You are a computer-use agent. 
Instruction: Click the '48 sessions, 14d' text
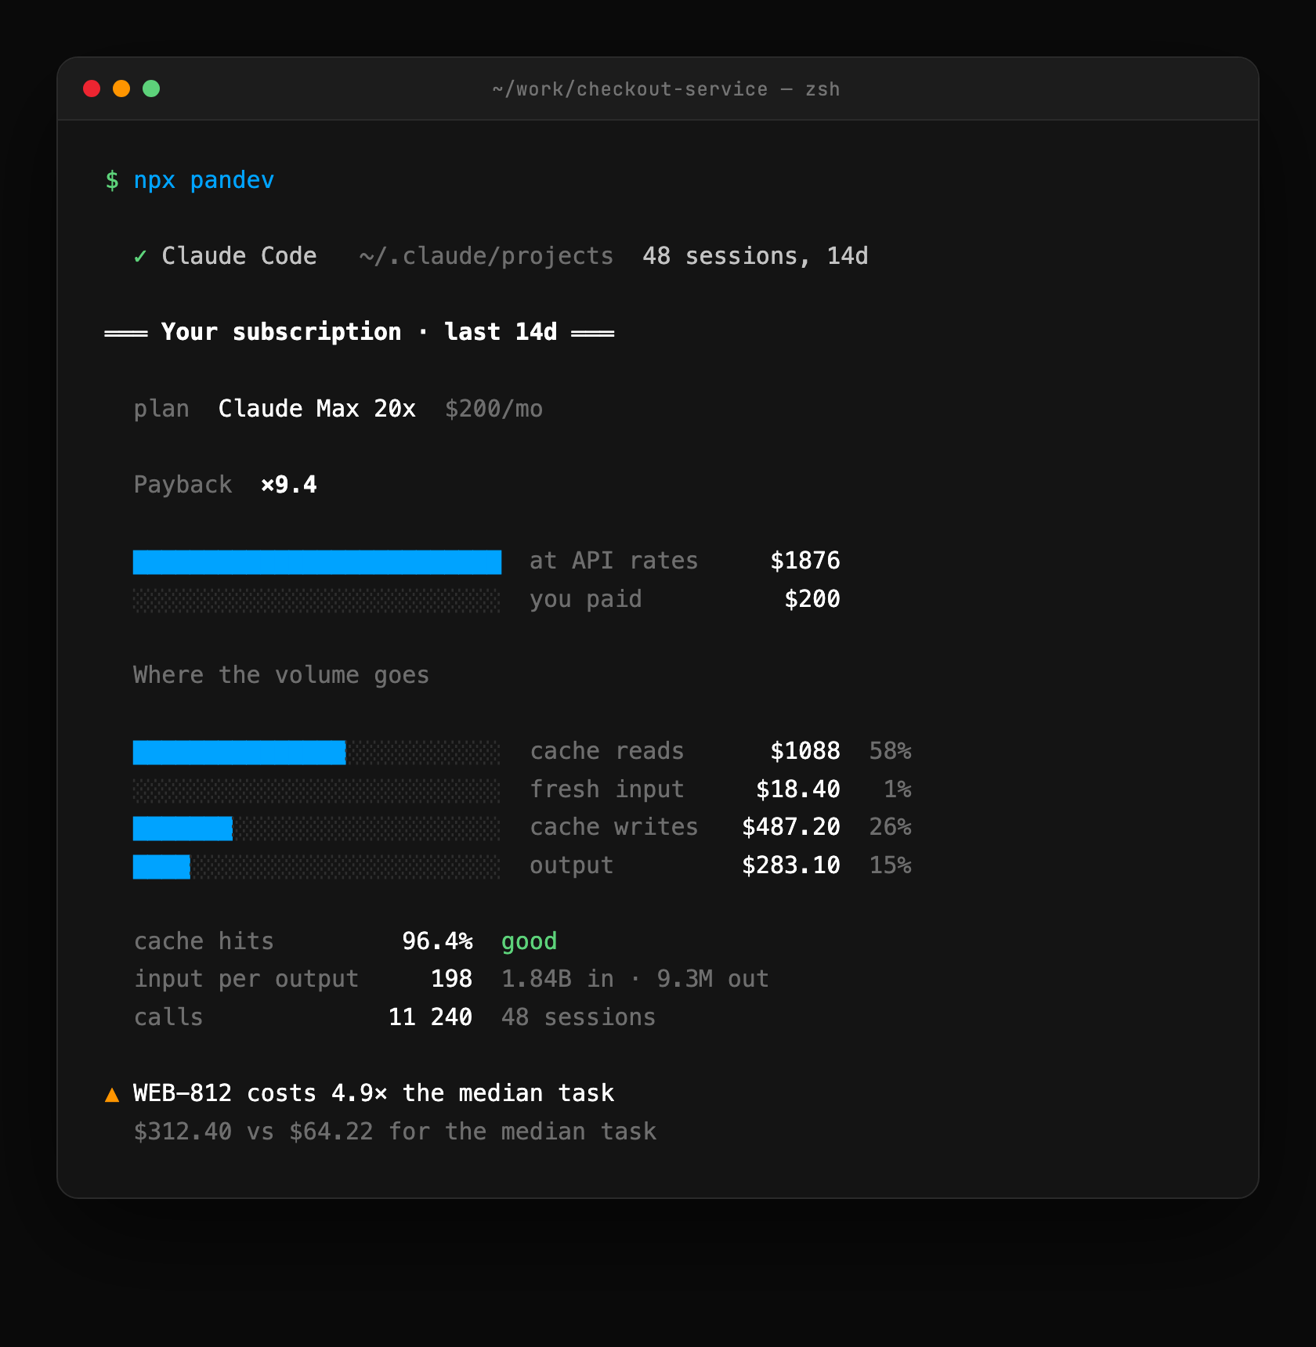click(x=755, y=256)
